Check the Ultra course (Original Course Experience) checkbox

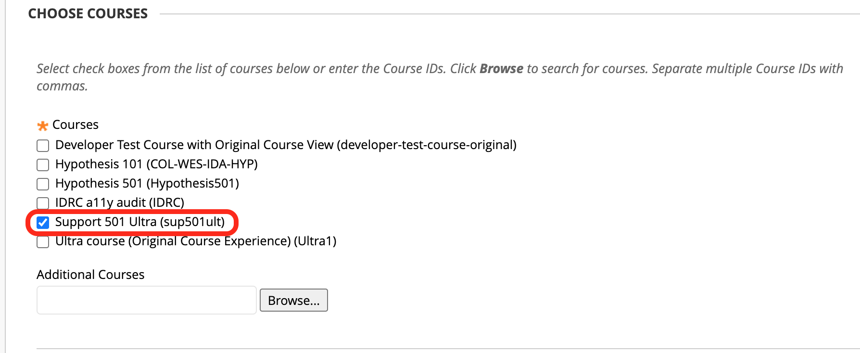pyautogui.click(x=42, y=241)
